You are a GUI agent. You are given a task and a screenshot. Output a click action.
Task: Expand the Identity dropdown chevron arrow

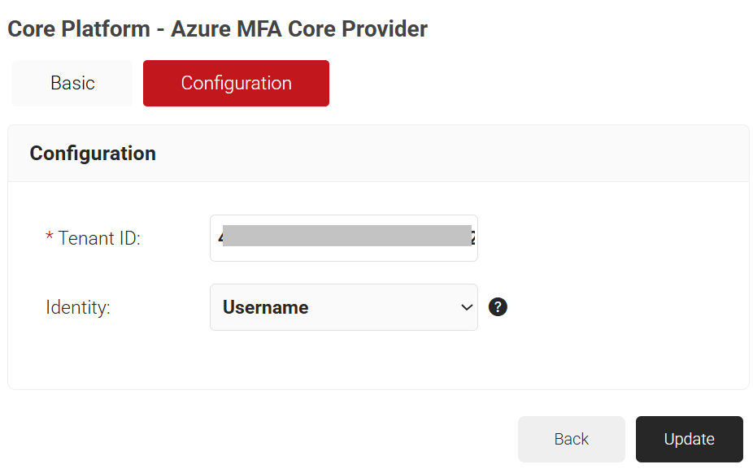(x=466, y=307)
